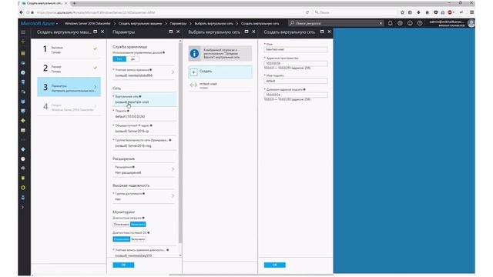Click the browser back arrow

pyautogui.click(x=22, y=12)
